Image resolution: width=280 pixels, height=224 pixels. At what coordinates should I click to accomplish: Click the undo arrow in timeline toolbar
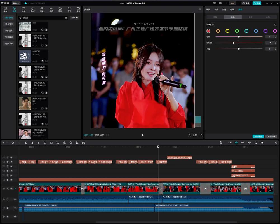click(13, 143)
